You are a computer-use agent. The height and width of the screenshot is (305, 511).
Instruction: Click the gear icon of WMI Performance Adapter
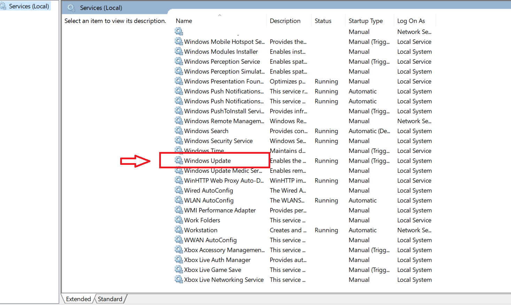point(179,210)
